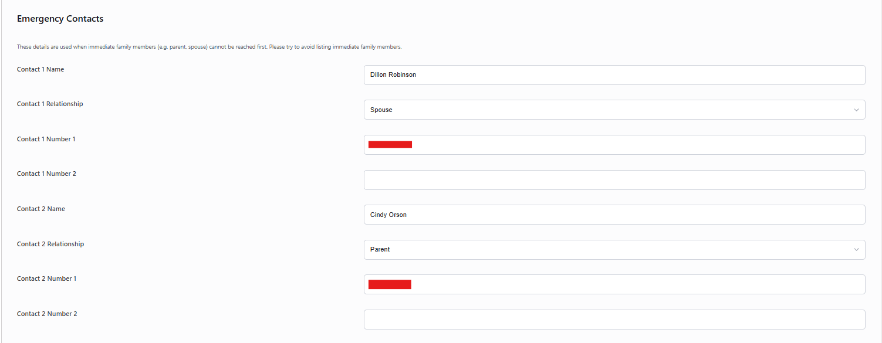Click the Emergency Contacts section heading
The height and width of the screenshot is (343, 882).
pos(60,19)
